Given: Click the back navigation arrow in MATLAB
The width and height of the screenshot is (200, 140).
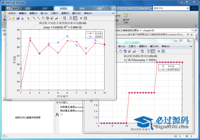Looking at the screenshot, I should pos(4,30).
